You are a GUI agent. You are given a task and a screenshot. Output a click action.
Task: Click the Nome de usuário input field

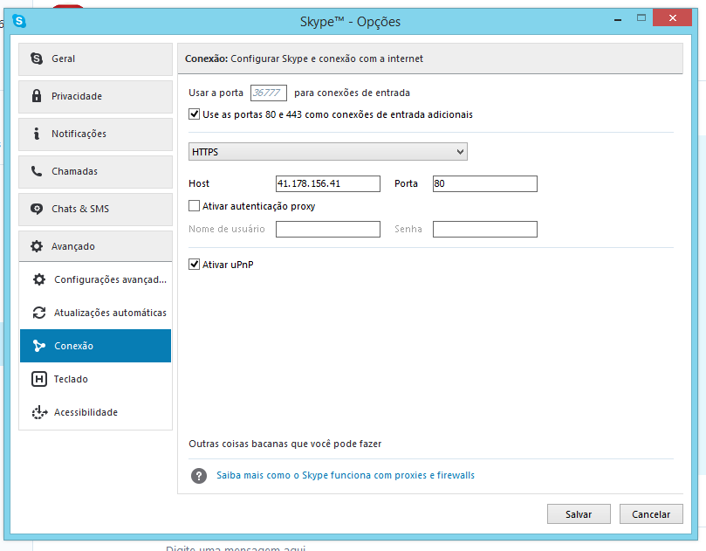pyautogui.click(x=328, y=229)
